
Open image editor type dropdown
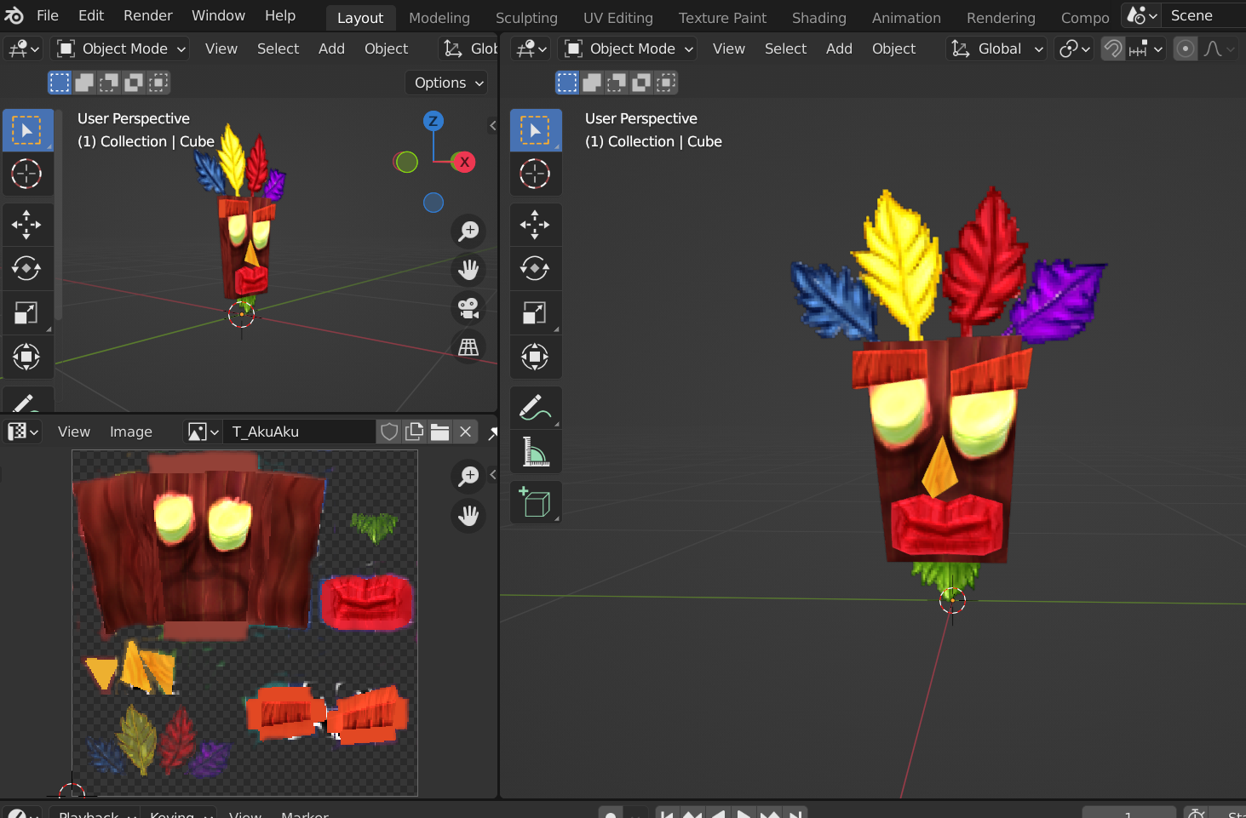[x=23, y=432]
